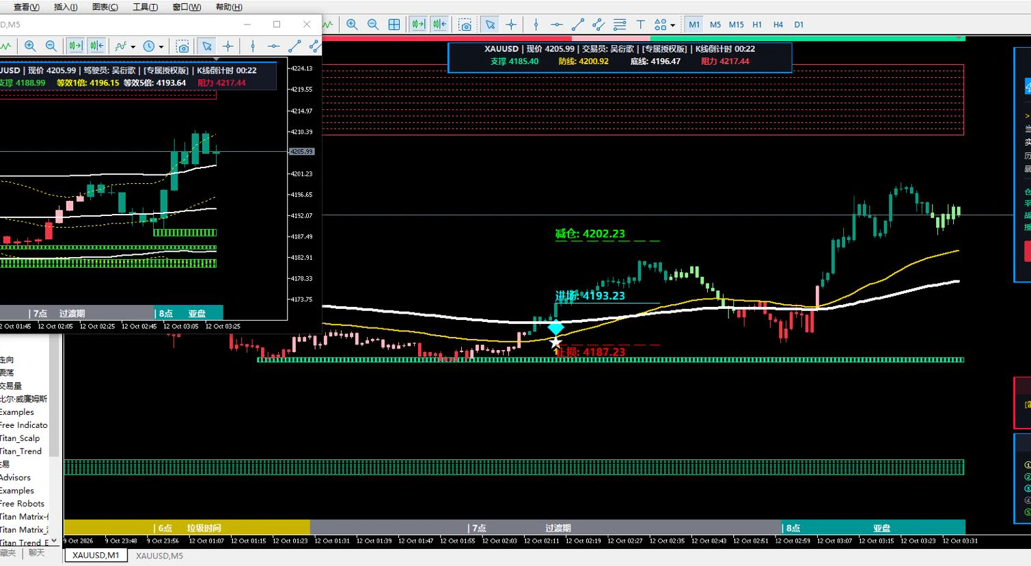
Task: Select Free Robots in the Navigator list
Action: (x=22, y=504)
